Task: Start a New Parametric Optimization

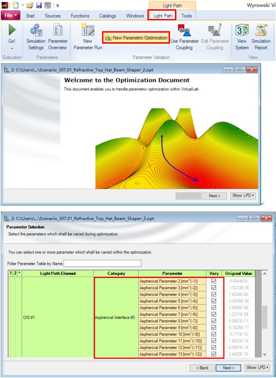Action: click(x=136, y=38)
